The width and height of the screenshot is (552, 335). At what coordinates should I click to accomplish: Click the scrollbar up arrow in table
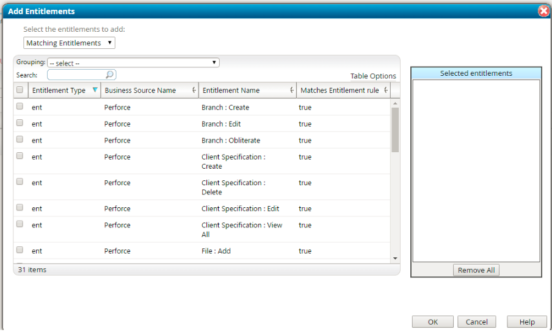[395, 103]
